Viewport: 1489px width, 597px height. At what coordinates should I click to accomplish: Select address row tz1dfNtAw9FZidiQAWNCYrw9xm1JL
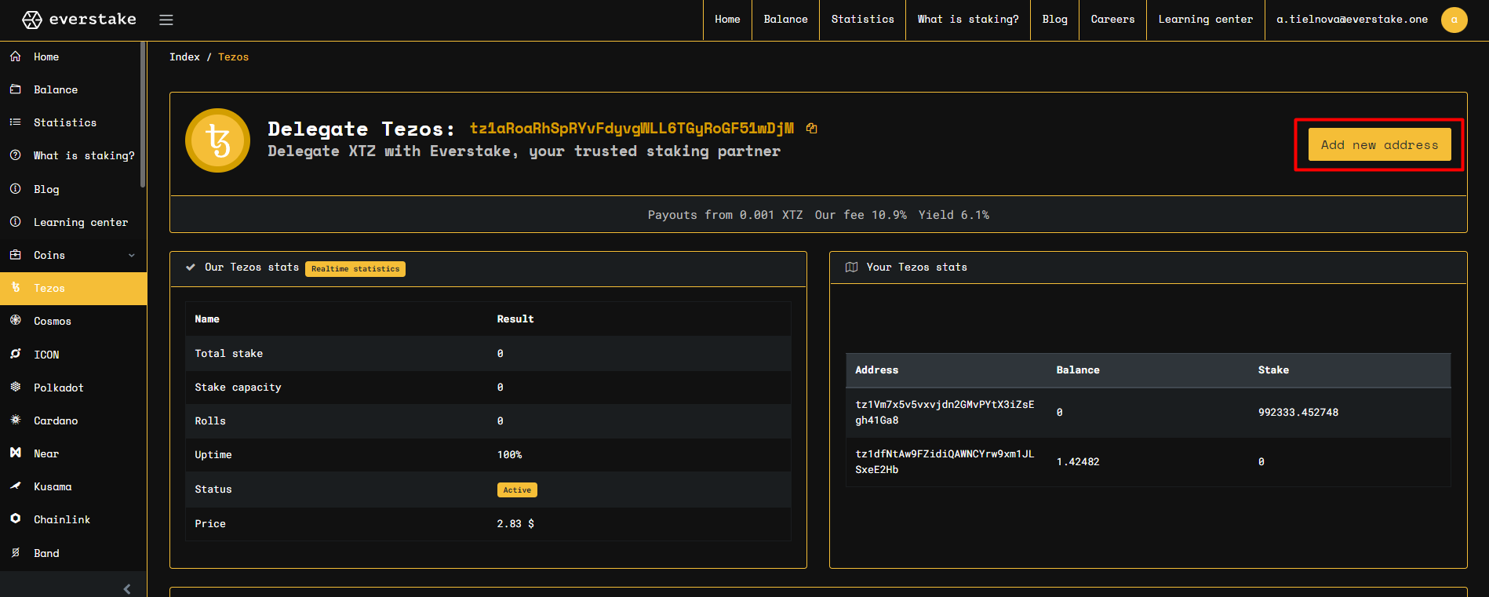coord(1149,462)
